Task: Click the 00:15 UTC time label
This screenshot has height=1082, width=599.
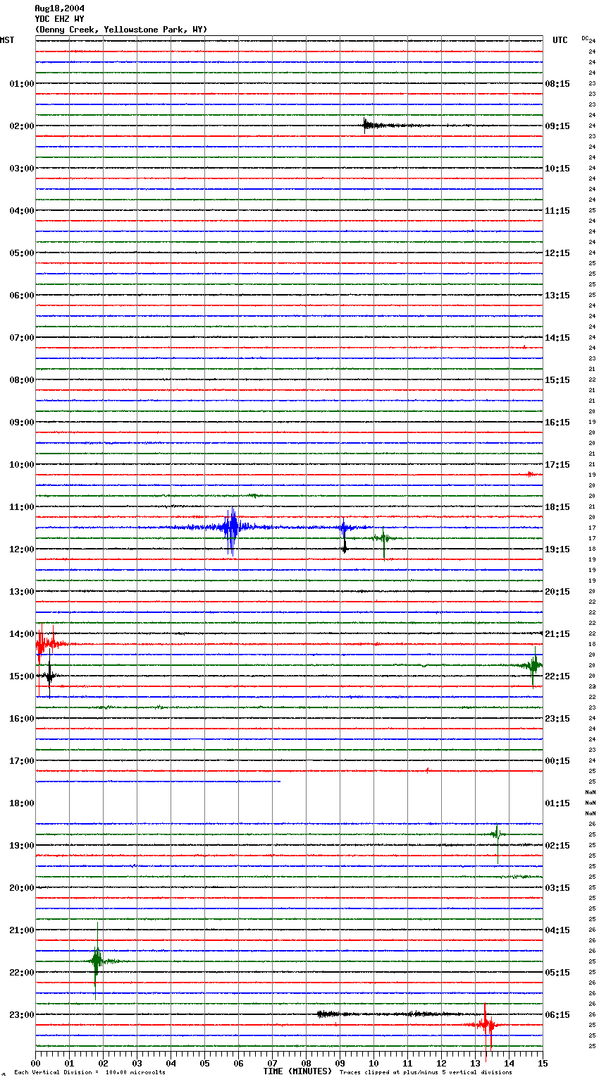Action: pyautogui.click(x=557, y=761)
